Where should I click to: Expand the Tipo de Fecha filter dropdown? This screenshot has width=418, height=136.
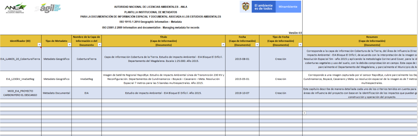pyautogui.click(x=300, y=45)
